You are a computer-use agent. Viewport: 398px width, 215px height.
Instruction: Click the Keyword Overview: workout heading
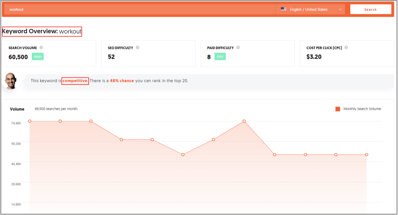pos(42,31)
